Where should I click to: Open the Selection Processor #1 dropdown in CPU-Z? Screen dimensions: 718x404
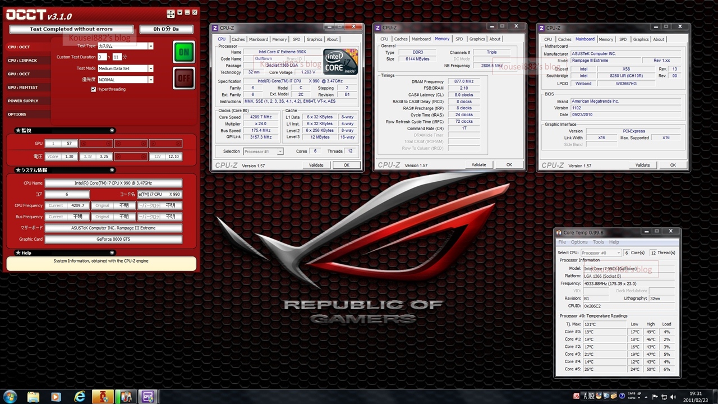(263, 151)
